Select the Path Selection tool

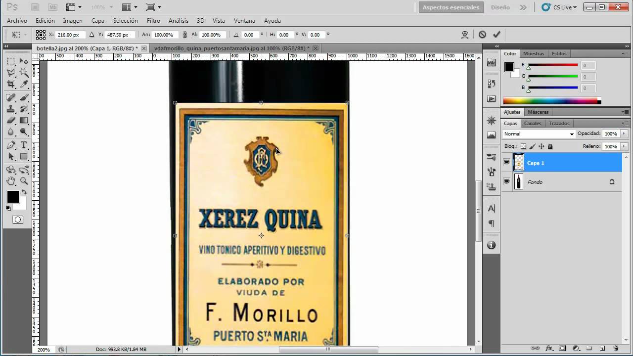coord(11,156)
